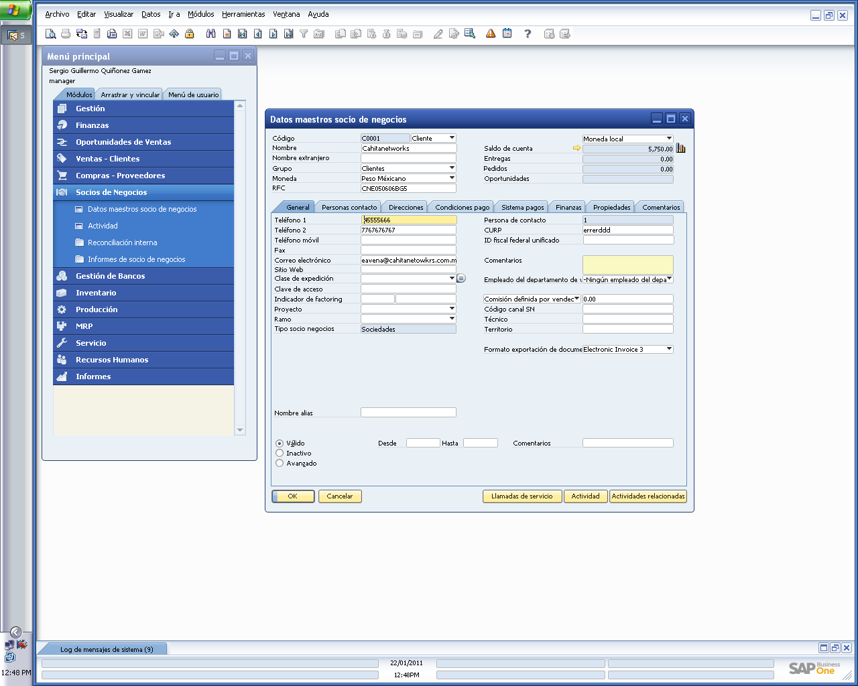Image resolution: width=858 pixels, height=686 pixels.
Task: Open the Clase de expedición dropdown
Action: tap(450, 278)
